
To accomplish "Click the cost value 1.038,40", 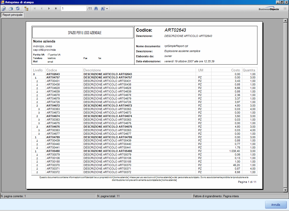I will pos(235,151).
